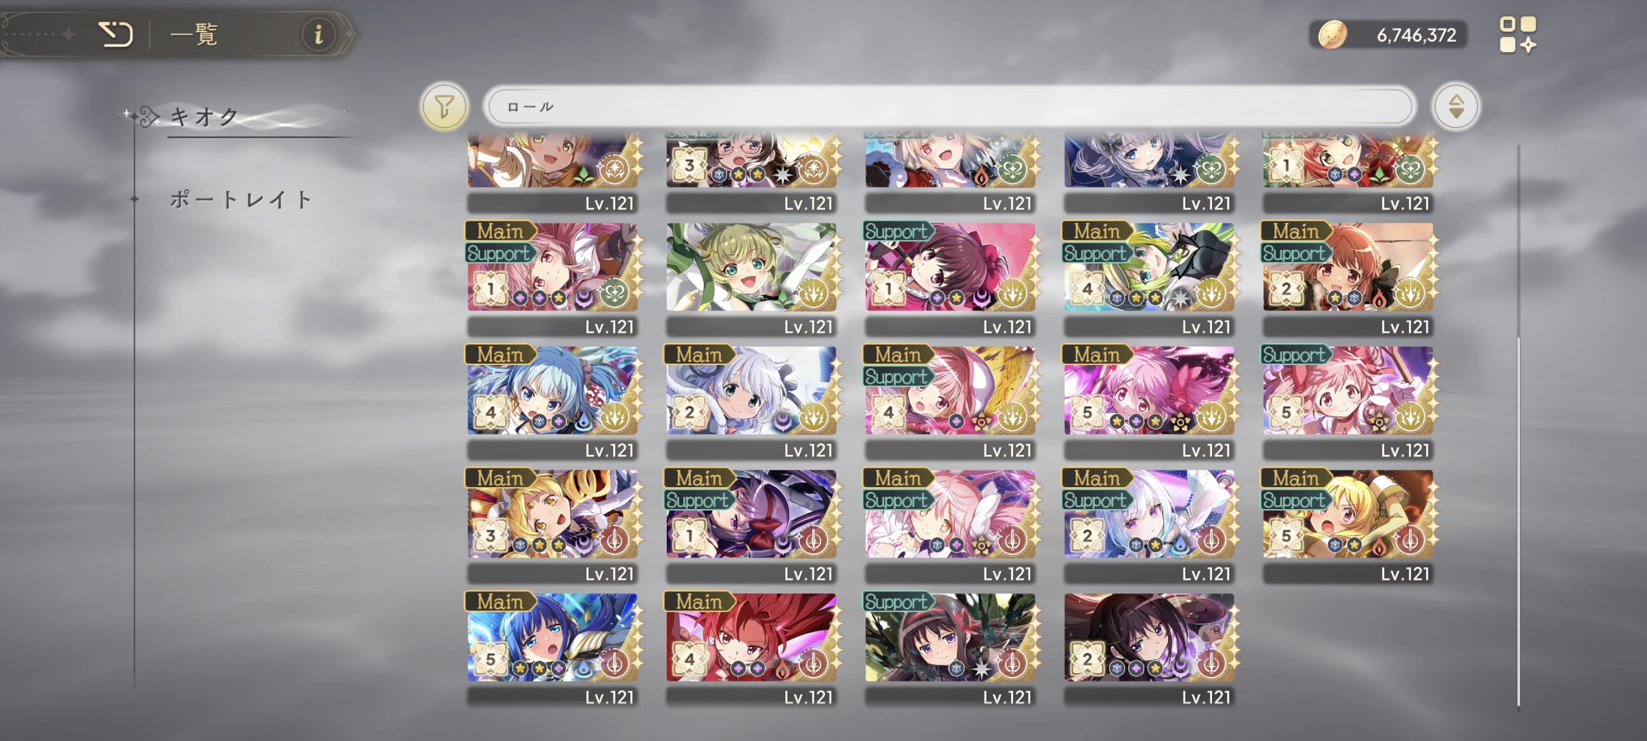Screen dimensions: 1647x741
Task: Open the blue-haired girl Main card numbered 5
Action: coord(553,648)
